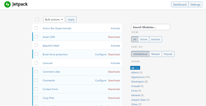The image size is (206, 106).
Task: Check the Comments module checkbox
Action: [36, 80]
